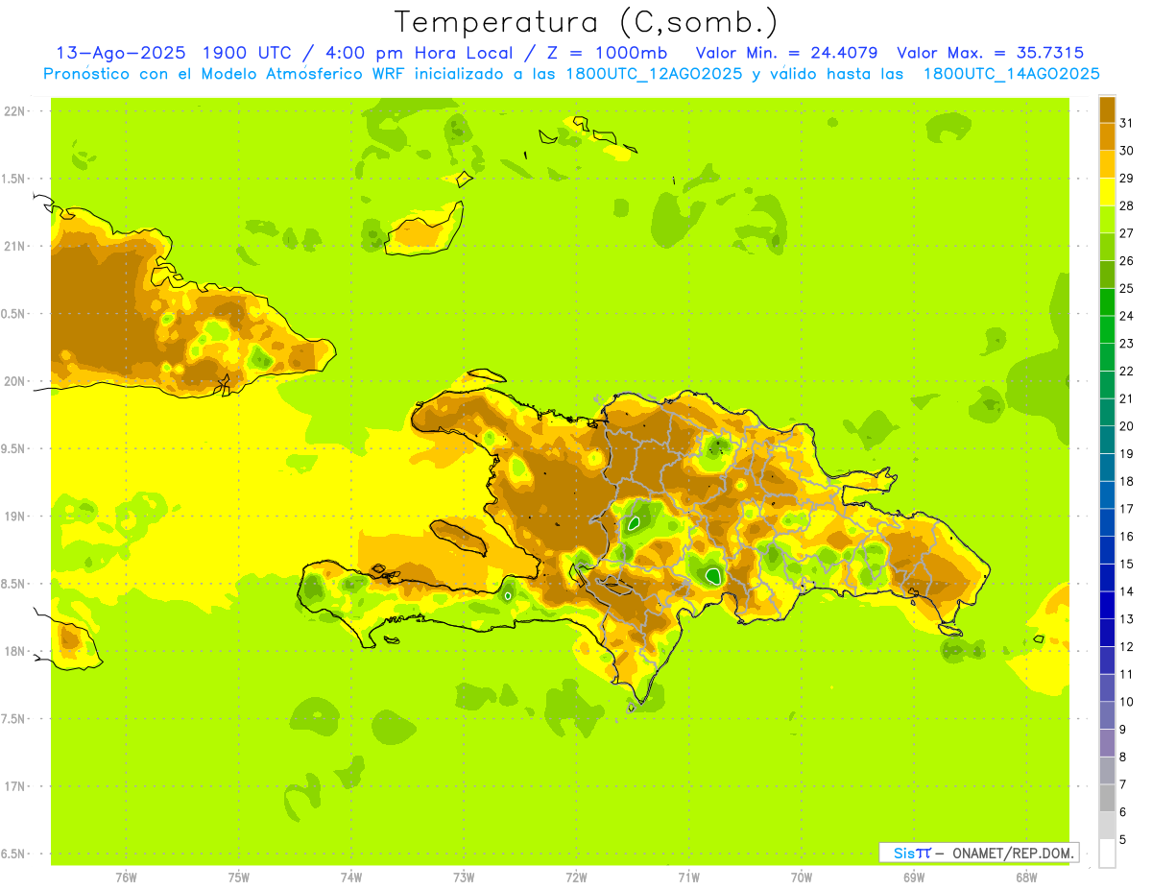The height and width of the screenshot is (890, 1152).
Task: Click the '5' legend value
Action: [1123, 839]
